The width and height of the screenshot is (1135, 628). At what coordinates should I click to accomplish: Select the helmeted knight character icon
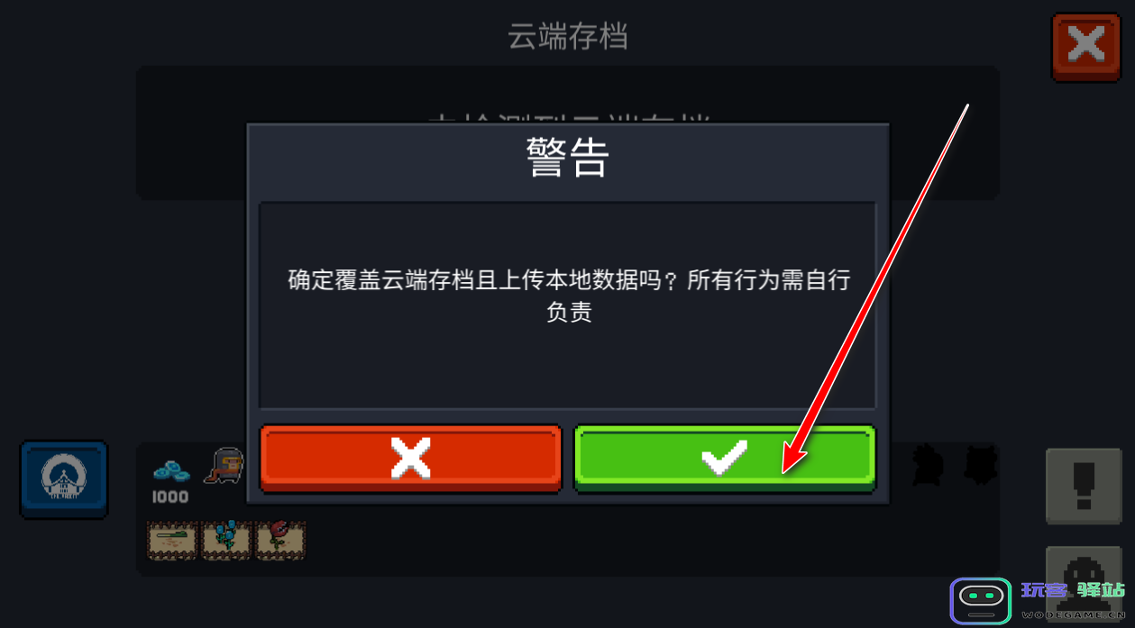tap(224, 467)
